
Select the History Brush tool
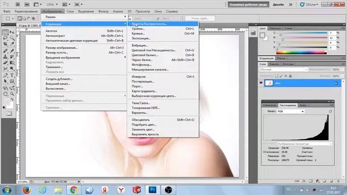click(12, 57)
